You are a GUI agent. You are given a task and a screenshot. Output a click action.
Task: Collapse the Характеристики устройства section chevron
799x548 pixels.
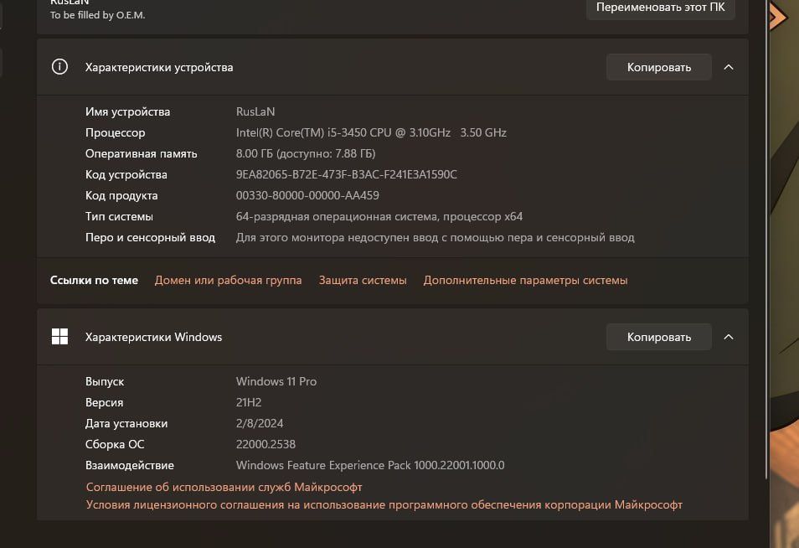click(729, 67)
